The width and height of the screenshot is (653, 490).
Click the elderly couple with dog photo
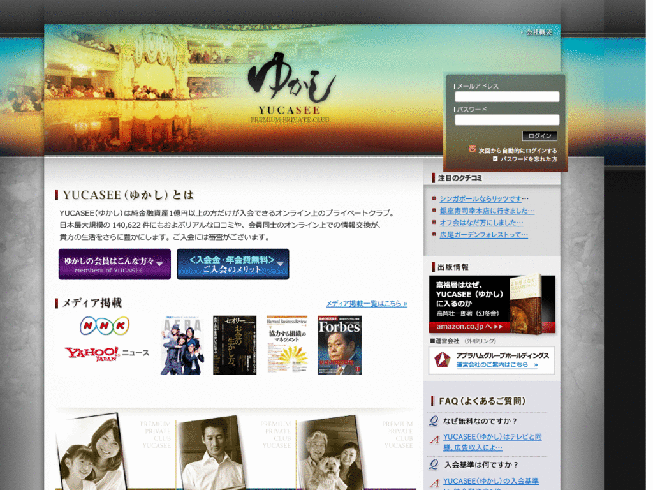coord(332,454)
